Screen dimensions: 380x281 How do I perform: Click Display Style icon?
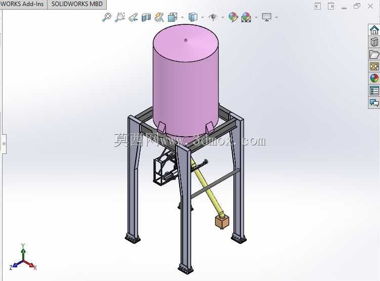click(193, 17)
